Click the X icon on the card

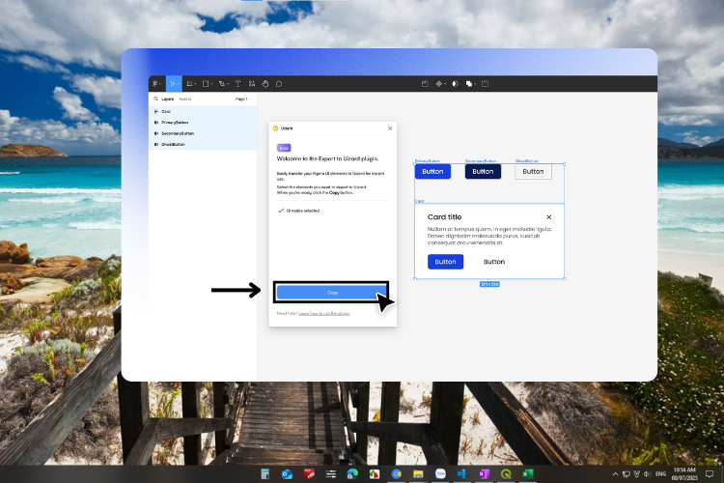coord(549,217)
